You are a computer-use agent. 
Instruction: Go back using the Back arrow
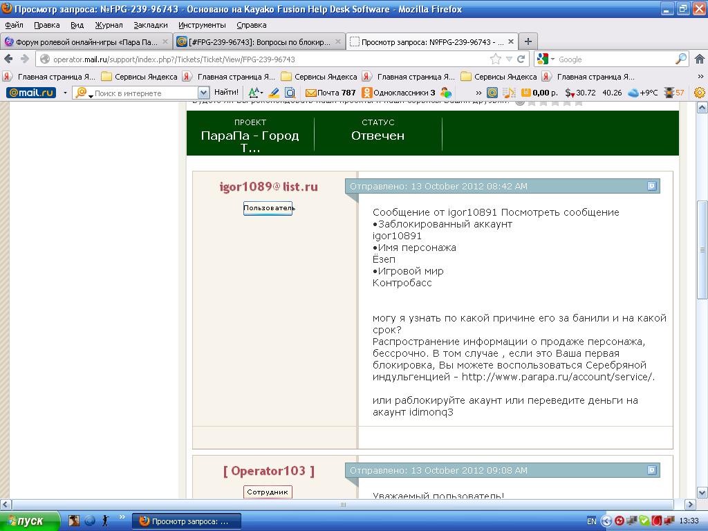point(8,59)
